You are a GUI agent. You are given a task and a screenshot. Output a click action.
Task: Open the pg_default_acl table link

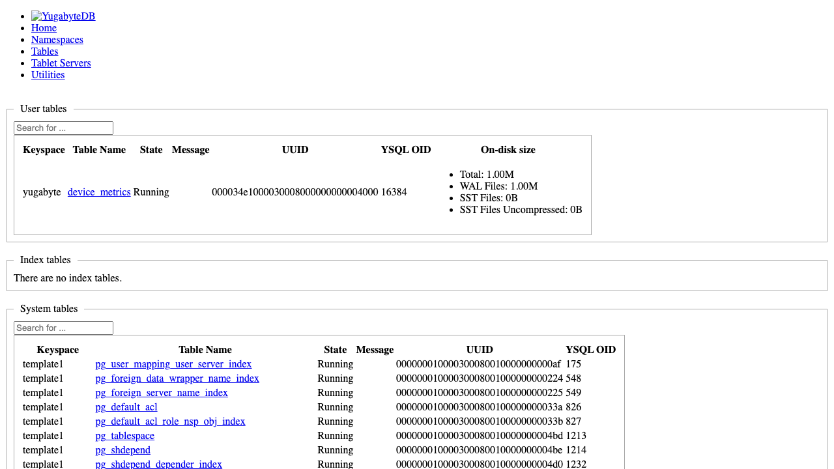pos(126,407)
